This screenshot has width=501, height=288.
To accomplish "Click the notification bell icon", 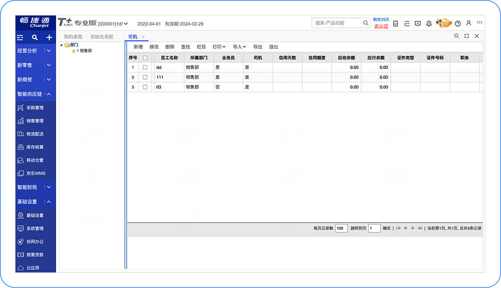I will tap(429, 24).
